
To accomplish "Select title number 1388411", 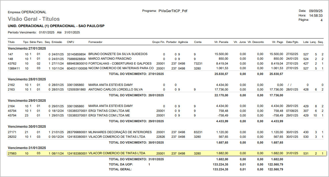I will (x=14, y=68).
